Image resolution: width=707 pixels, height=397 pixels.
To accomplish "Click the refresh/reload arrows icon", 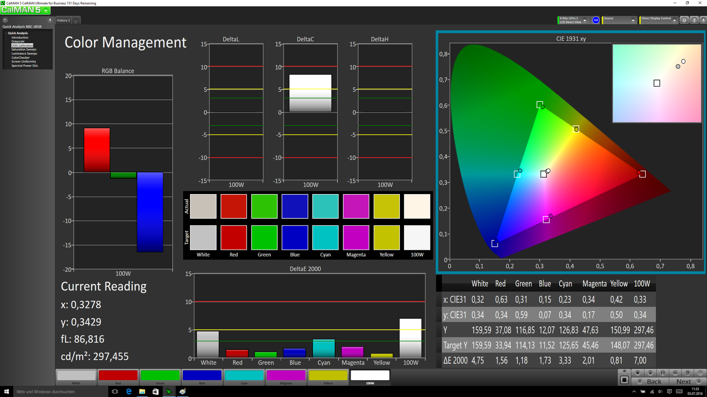I will (687, 373).
